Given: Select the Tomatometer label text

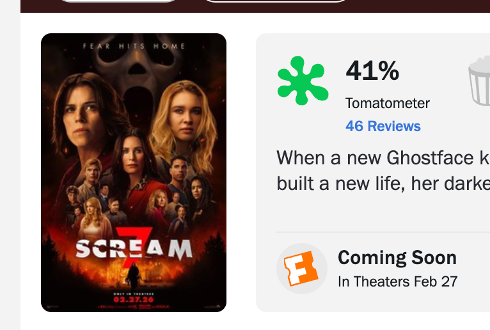Looking at the screenshot, I should point(387,103).
